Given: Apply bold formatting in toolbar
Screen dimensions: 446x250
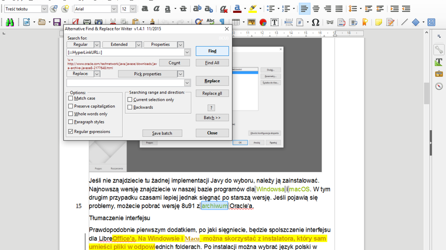Looking at the screenshot, I should (145, 9).
